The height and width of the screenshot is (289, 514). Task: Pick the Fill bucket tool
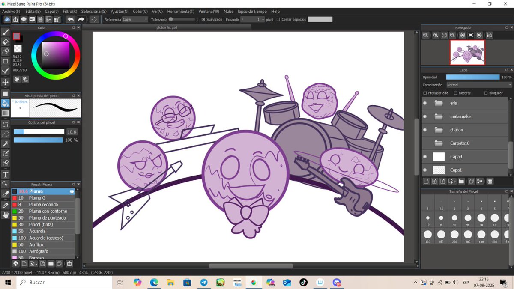[x=6, y=103]
